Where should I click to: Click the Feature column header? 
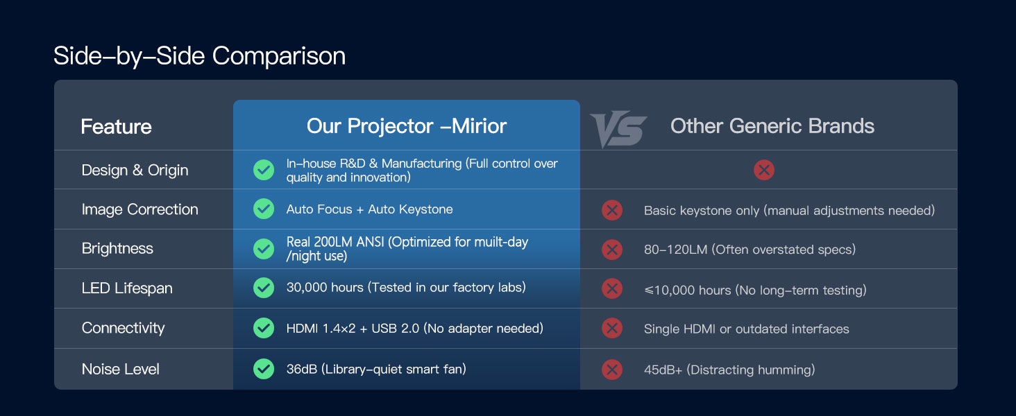pyautogui.click(x=116, y=127)
